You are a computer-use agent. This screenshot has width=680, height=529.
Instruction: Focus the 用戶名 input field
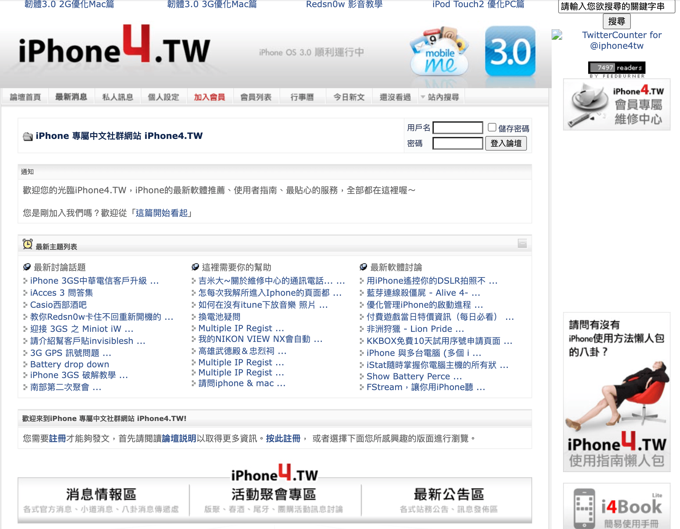pos(458,128)
